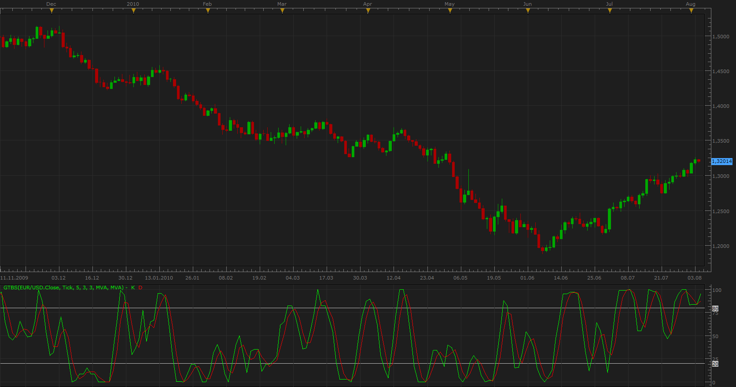Select the 01.06 date axis label
The height and width of the screenshot is (387, 736).
point(527,278)
